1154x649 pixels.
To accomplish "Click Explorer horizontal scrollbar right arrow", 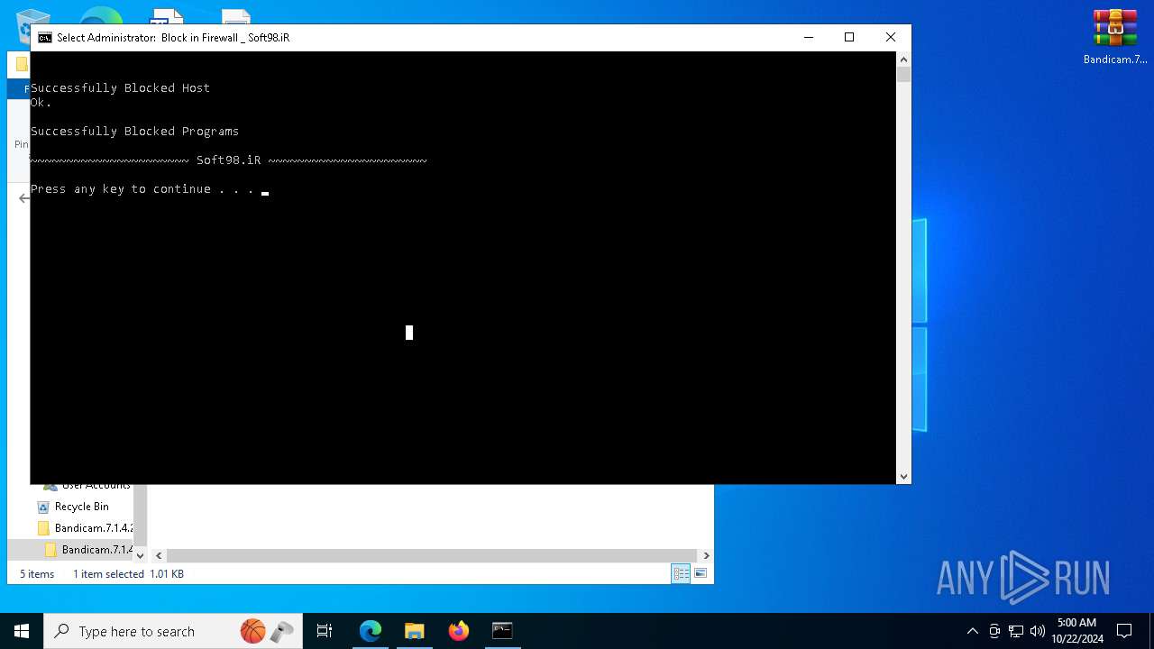I will point(706,556).
